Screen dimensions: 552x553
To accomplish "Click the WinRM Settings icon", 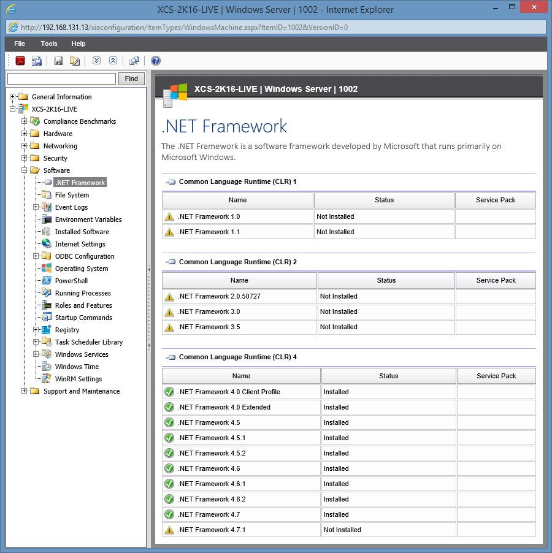I will [47, 379].
